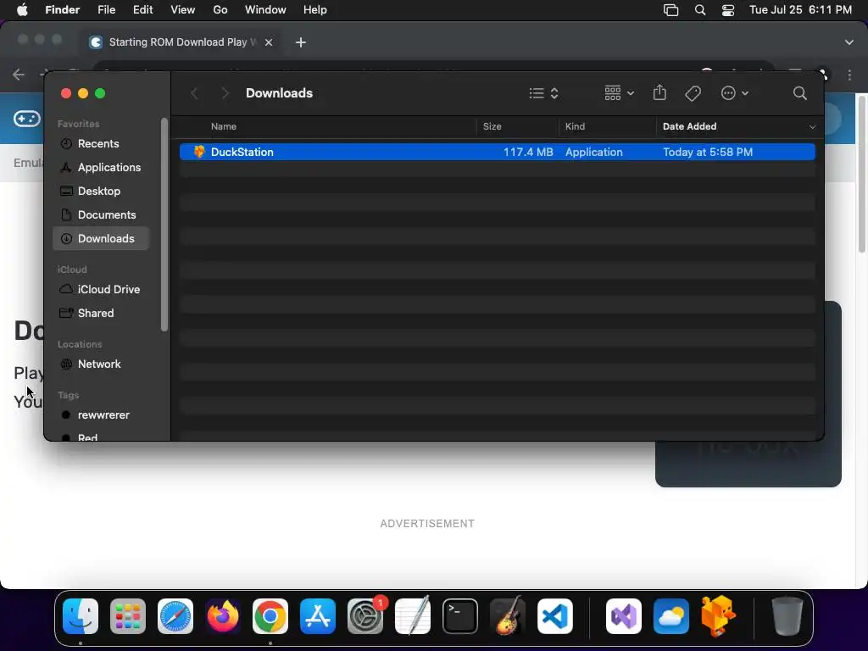This screenshot has height=651, width=868.
Task: Select the DuckStation file row
Action: 497,152
